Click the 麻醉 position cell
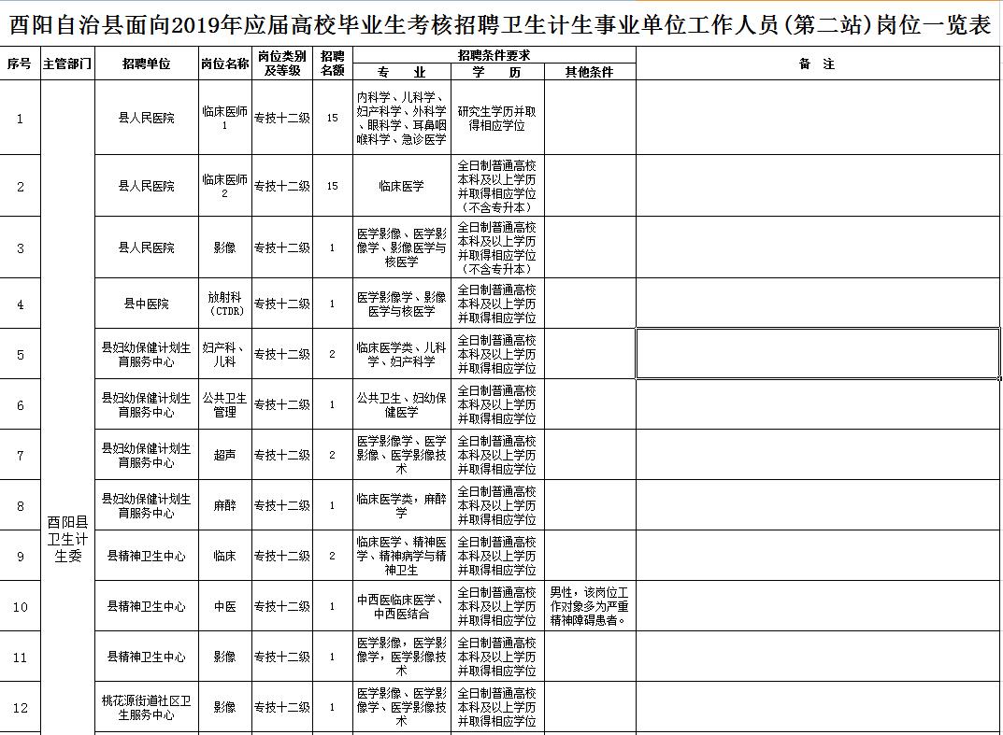 224,505
